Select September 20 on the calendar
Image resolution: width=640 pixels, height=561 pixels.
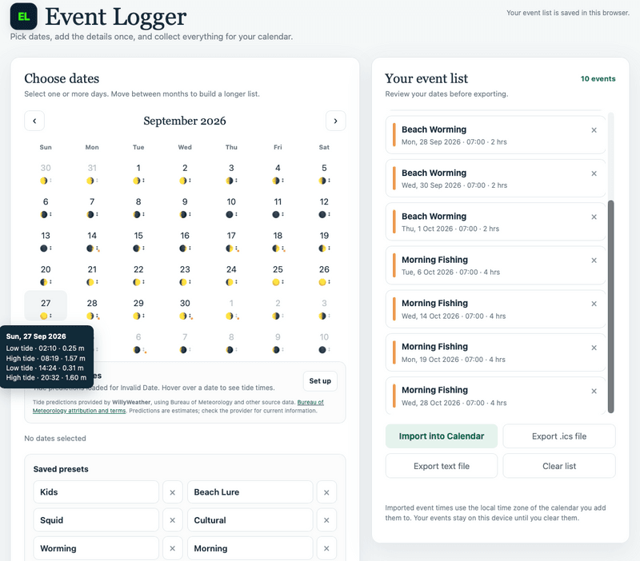[x=46, y=275]
